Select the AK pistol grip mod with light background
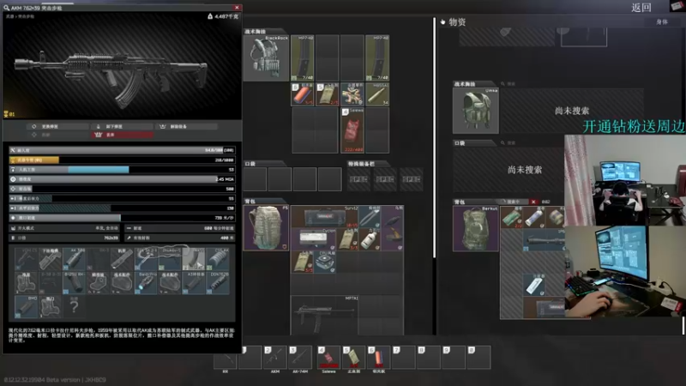The width and height of the screenshot is (686, 386). click(194, 258)
